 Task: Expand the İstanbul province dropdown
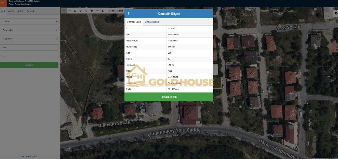point(29,21)
